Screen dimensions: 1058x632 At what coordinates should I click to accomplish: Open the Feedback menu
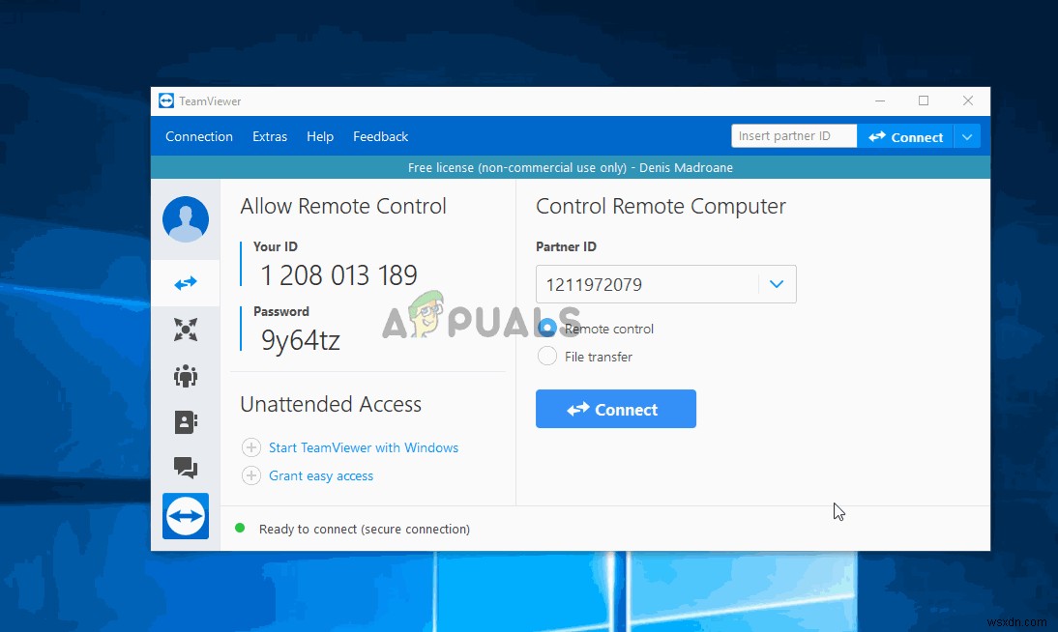(x=381, y=136)
